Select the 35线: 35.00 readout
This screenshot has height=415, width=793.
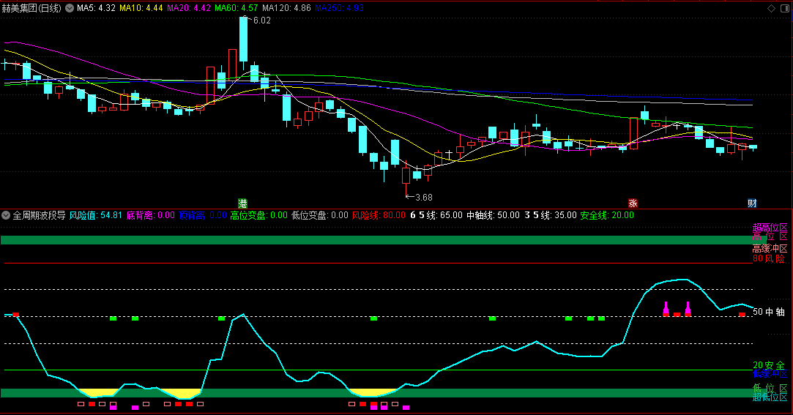[550, 215]
